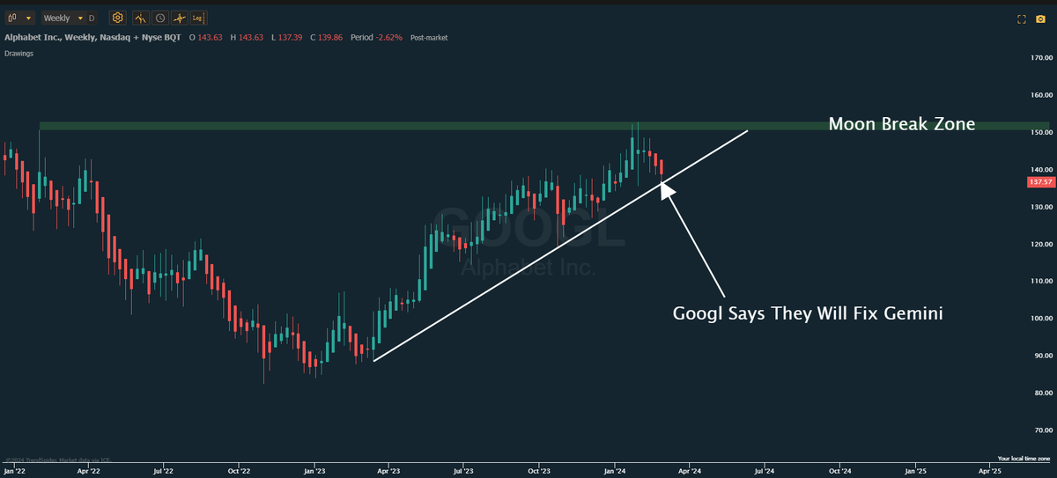Click the Drawings label

[x=18, y=53]
